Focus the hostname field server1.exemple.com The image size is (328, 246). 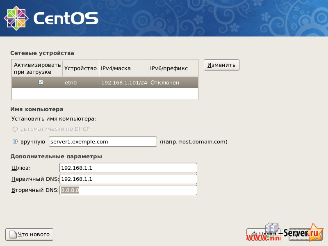coord(103,141)
